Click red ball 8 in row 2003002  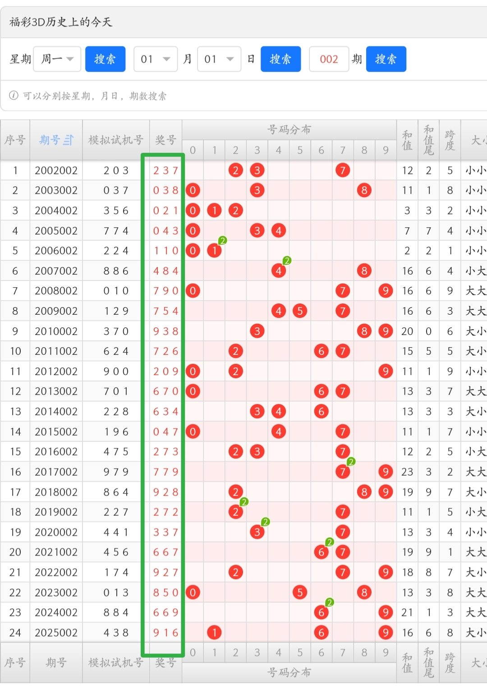364,190
